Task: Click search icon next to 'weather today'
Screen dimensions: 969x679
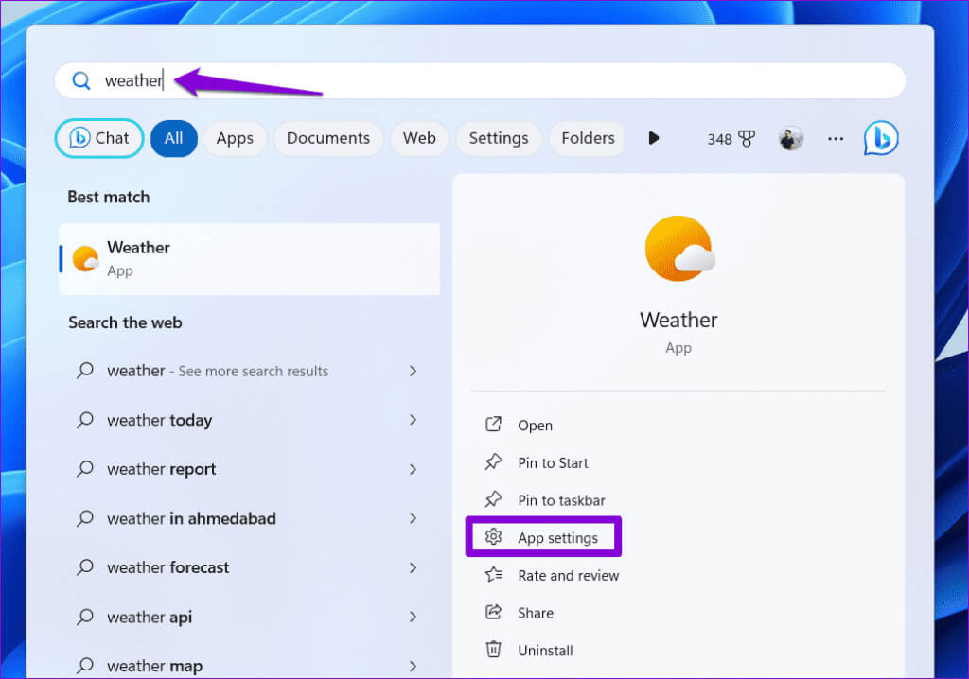Action: pos(85,420)
